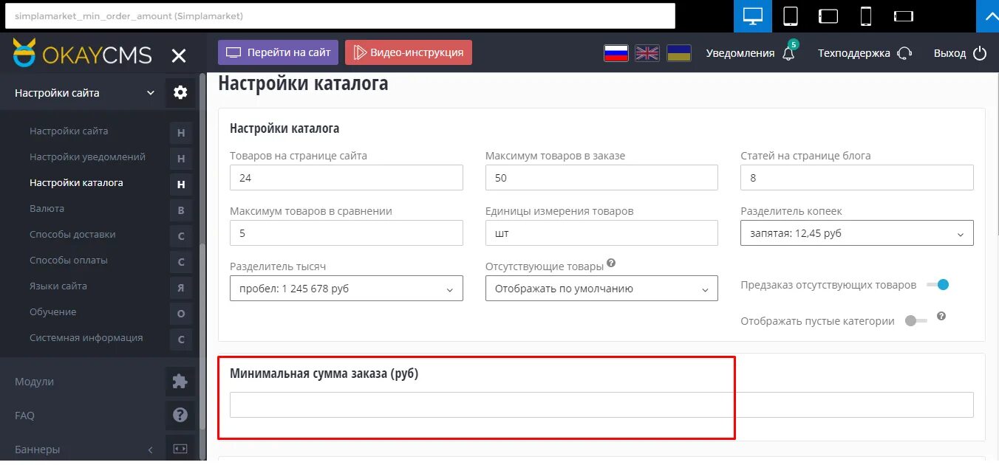Click the question mark icon next to FAQ
This screenshot has height=465, width=999.
point(180,416)
